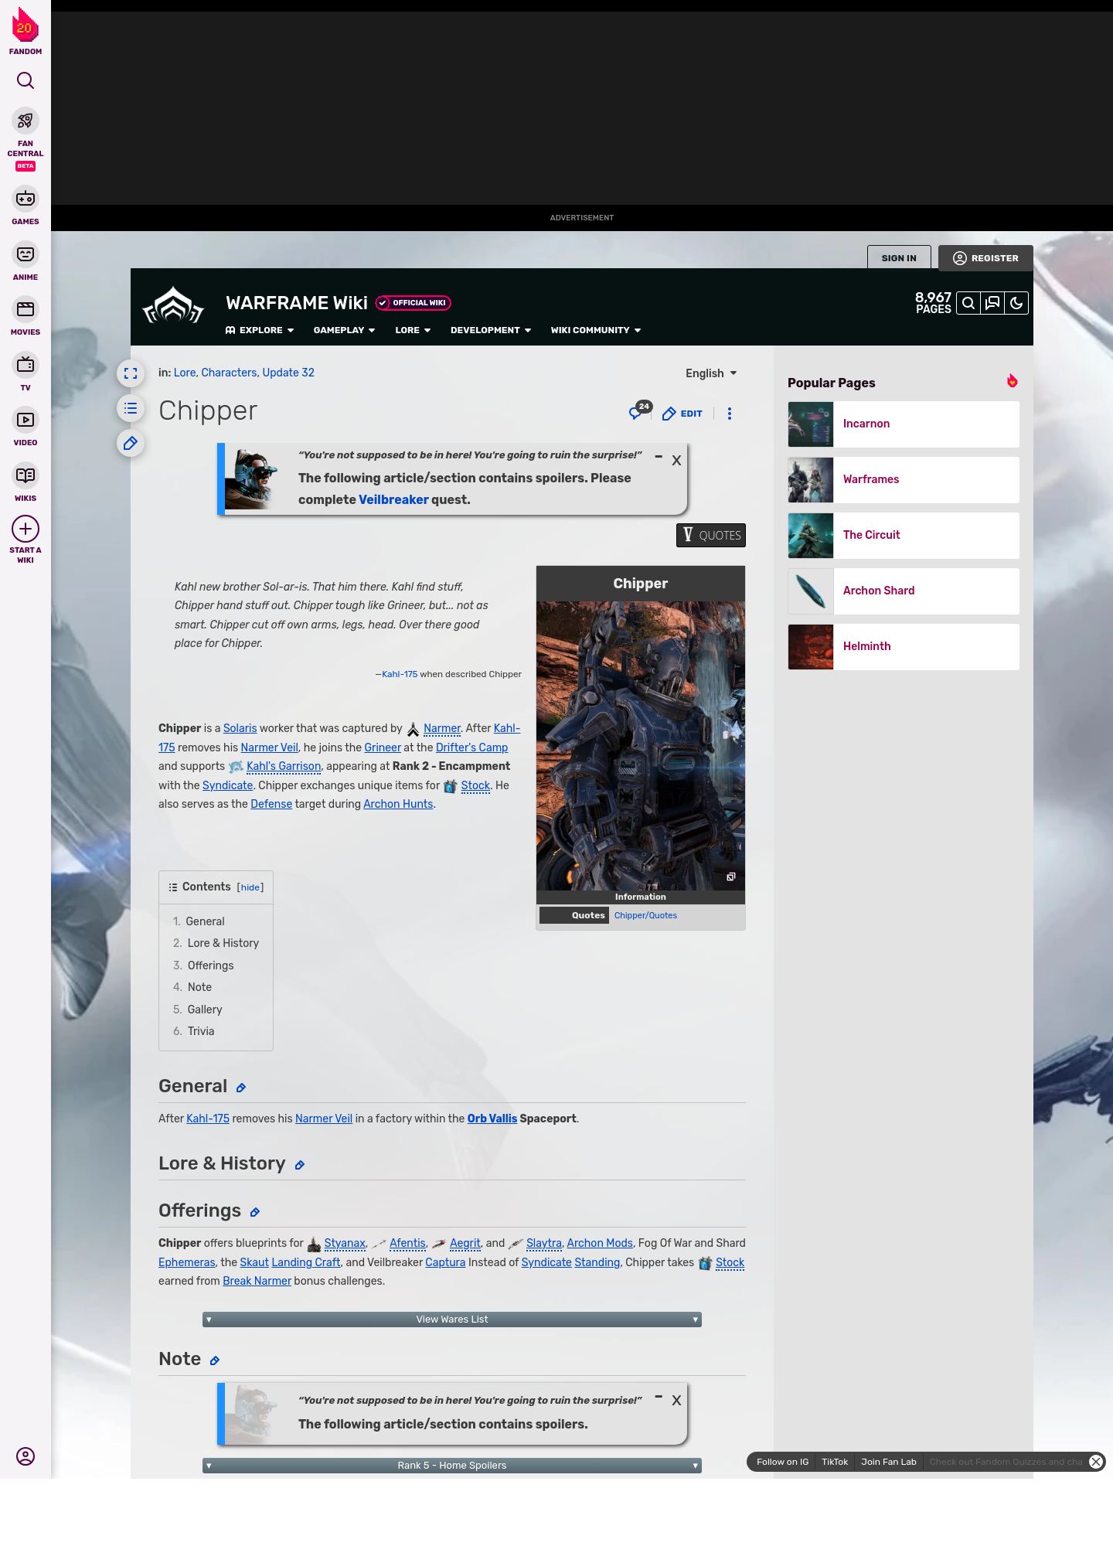The height and width of the screenshot is (1546, 1113).
Task: Open the Quotes tab button
Action: point(711,536)
